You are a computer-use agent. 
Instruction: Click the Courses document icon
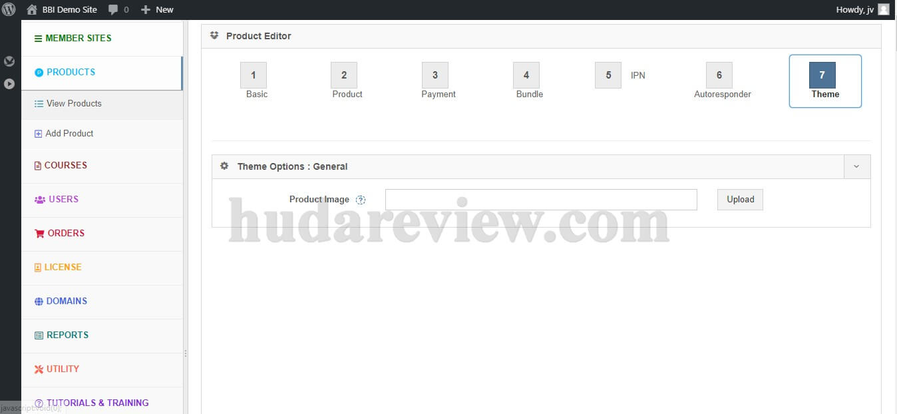point(39,165)
